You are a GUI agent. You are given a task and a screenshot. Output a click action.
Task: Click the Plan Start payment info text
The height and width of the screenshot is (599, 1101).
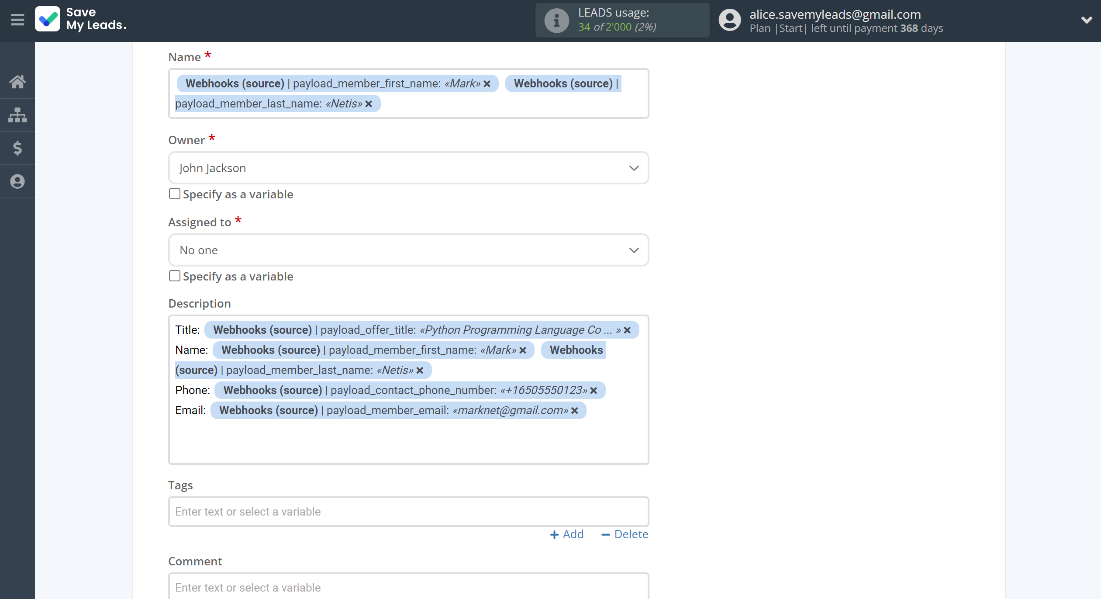[x=846, y=28]
